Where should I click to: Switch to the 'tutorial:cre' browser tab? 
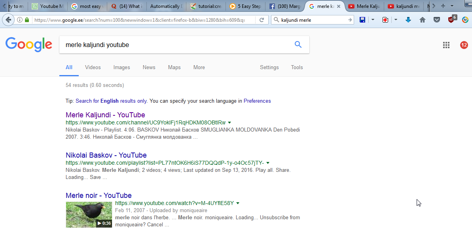point(205,6)
